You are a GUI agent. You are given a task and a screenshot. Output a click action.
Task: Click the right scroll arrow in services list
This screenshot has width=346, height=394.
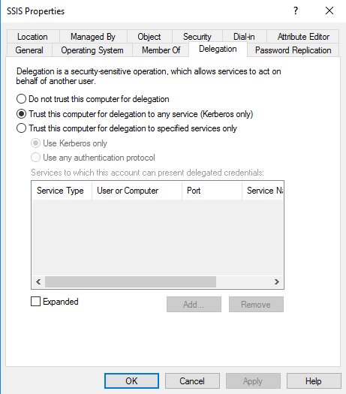point(277,281)
